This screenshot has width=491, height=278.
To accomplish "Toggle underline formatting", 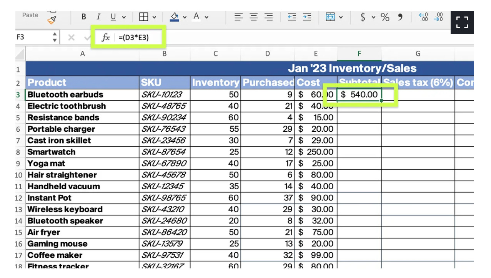I will [113, 17].
